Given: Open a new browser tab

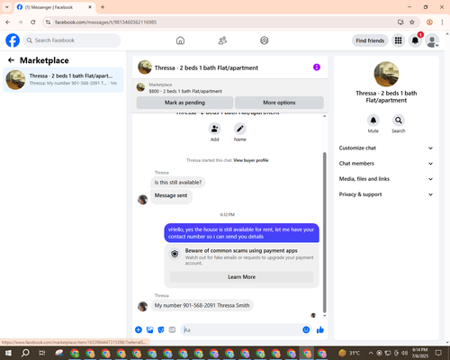Looking at the screenshot, I should pyautogui.click(x=103, y=7).
